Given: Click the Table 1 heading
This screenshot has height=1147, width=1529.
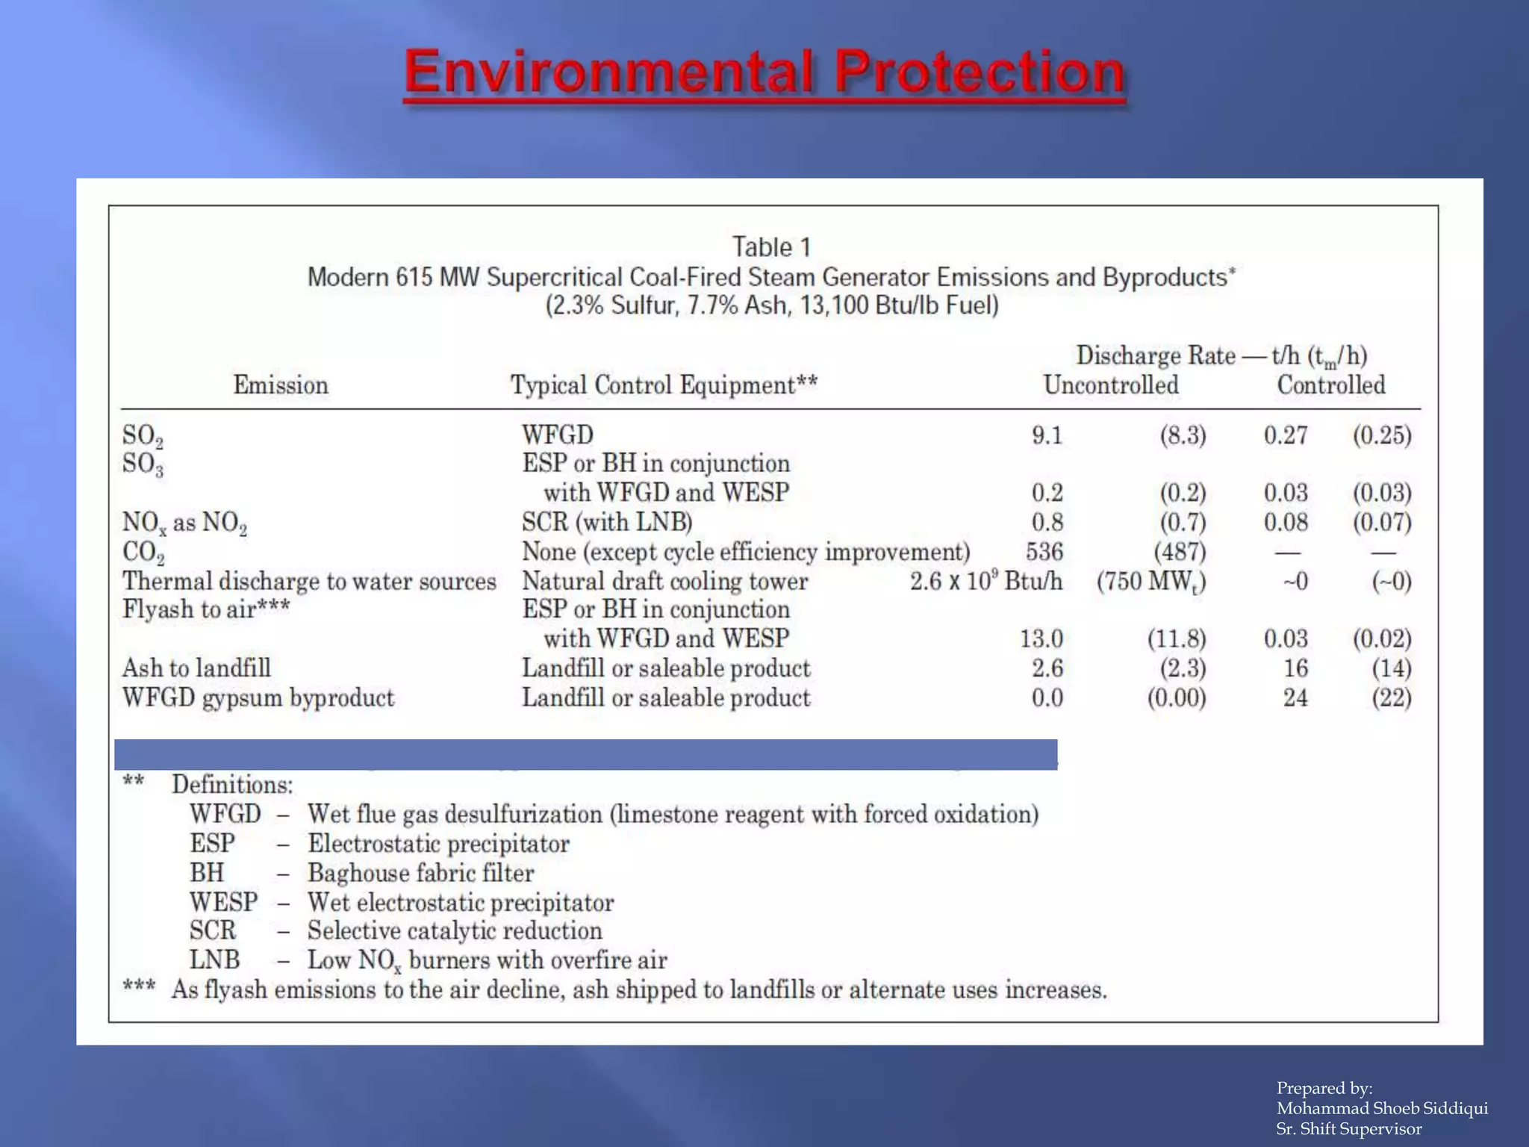Looking at the screenshot, I should [x=770, y=247].
